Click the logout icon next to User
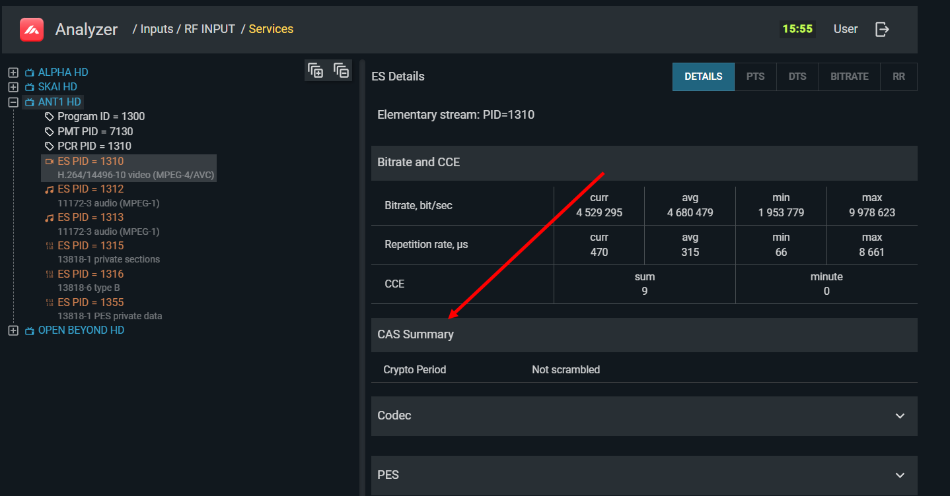 click(x=882, y=29)
